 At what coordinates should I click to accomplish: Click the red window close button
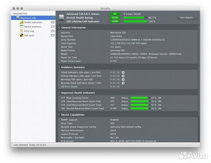coord(14,8)
